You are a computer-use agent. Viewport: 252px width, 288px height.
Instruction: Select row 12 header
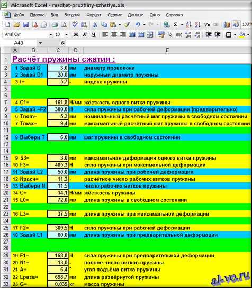pyautogui.click(x=6, y=137)
